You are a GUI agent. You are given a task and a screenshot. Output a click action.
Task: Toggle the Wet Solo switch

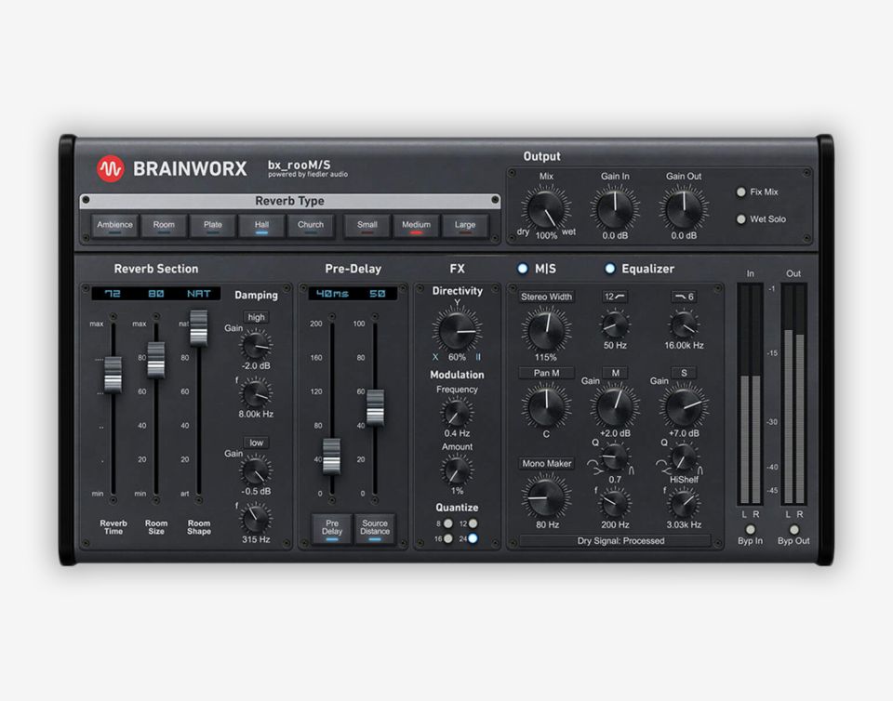[741, 219]
